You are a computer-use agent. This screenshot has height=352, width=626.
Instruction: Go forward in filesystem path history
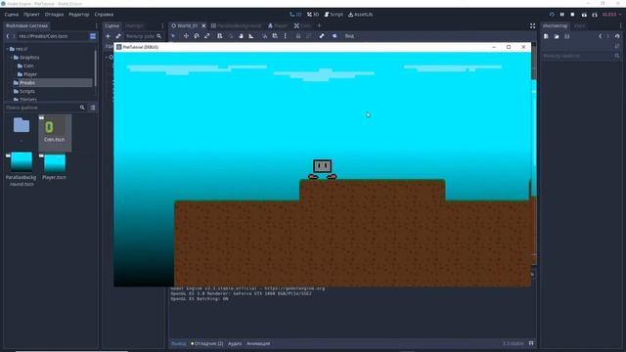(14, 36)
